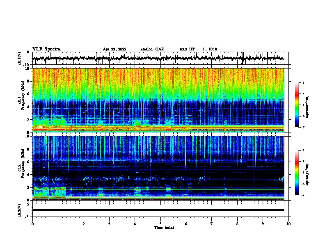Click time axis tick label "3"
This screenshot has width=325, height=251.
(x=109, y=224)
